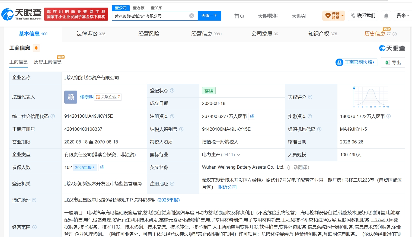The image size is (412, 237).
Task: Open the 赖晓明 legal representative link
Action: [x=87, y=97]
